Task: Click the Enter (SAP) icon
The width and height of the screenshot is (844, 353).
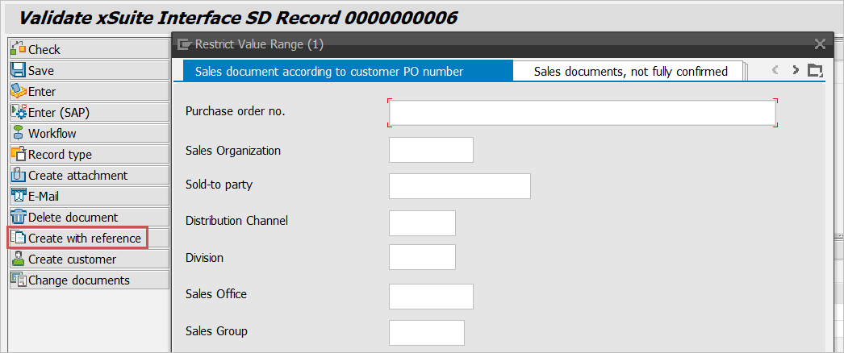Action: point(19,113)
